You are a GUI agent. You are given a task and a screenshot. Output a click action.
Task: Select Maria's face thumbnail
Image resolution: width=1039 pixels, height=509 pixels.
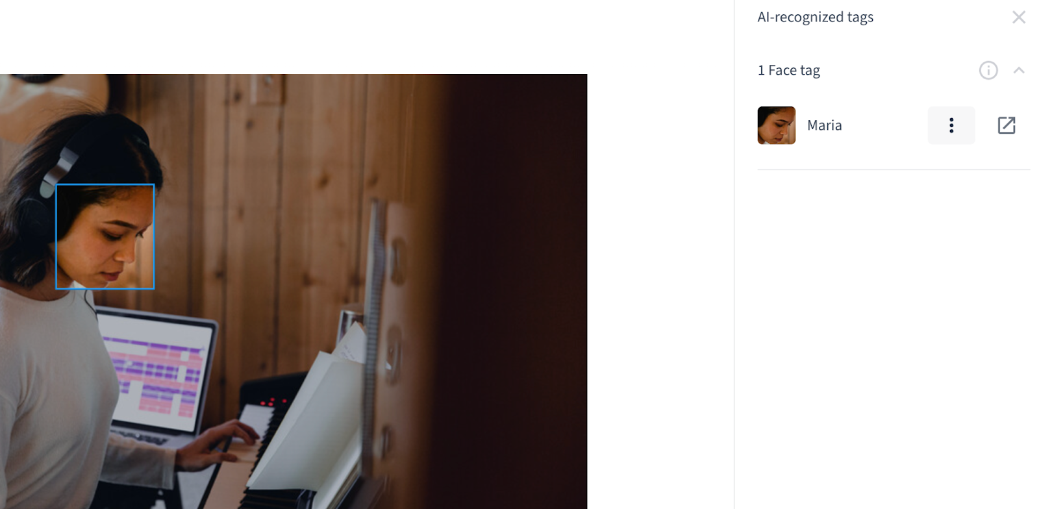pyautogui.click(x=777, y=125)
